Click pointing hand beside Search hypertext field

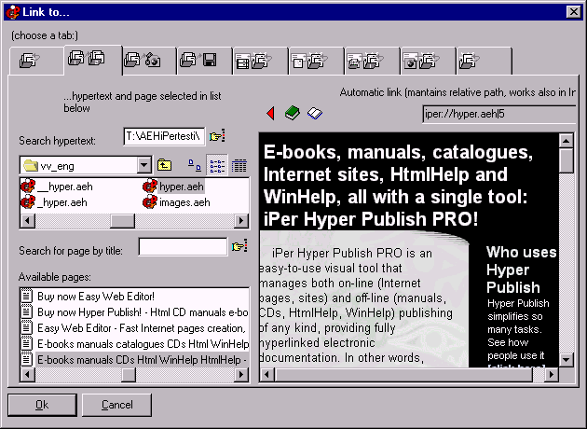point(217,136)
